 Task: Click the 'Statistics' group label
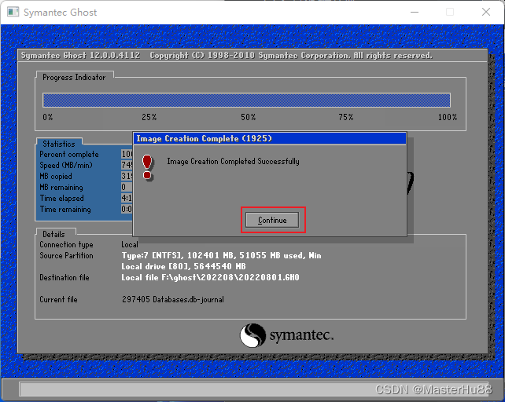pyautogui.click(x=59, y=144)
